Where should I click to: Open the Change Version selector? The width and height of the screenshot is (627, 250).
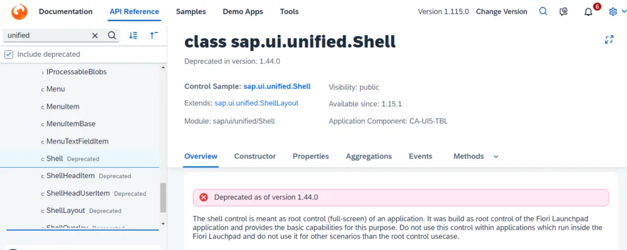(x=501, y=11)
